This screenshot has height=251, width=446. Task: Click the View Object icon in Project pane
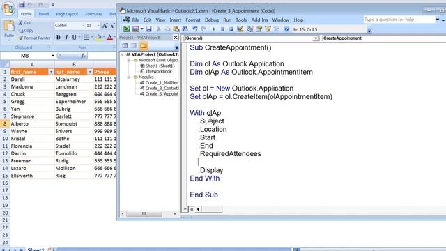click(x=134, y=45)
